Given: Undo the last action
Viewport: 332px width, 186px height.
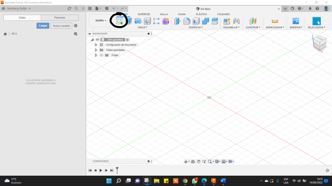Looking at the screenshot, I should click(114, 9).
